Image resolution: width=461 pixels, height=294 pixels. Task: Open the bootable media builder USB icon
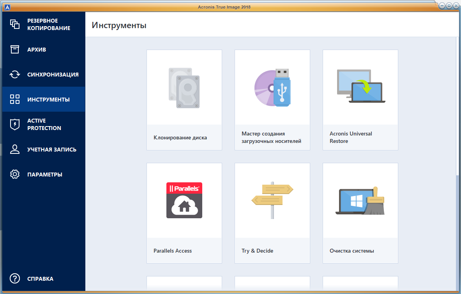[272, 87]
